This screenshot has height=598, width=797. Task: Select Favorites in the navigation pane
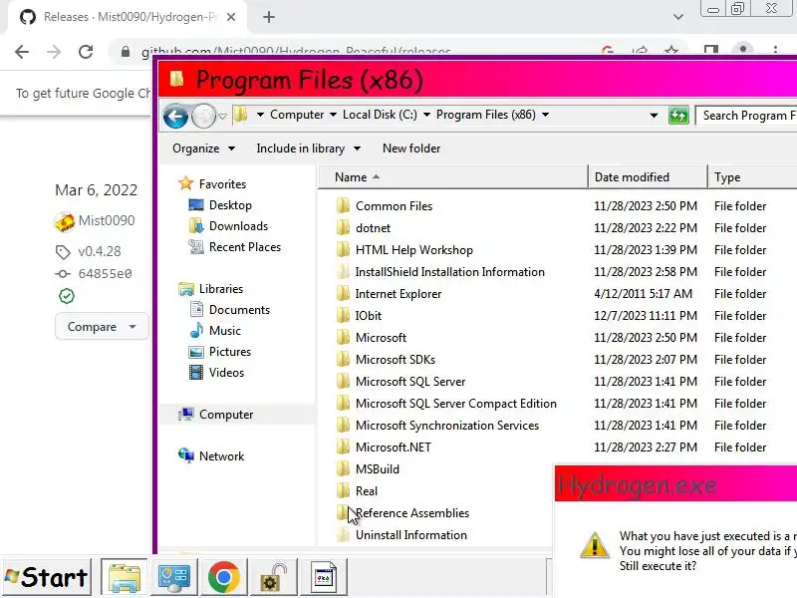coord(222,184)
